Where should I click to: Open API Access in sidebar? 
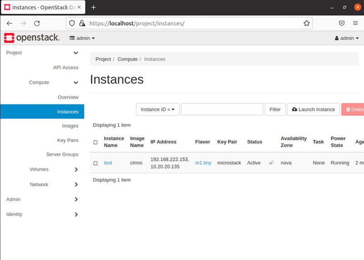[x=66, y=67]
